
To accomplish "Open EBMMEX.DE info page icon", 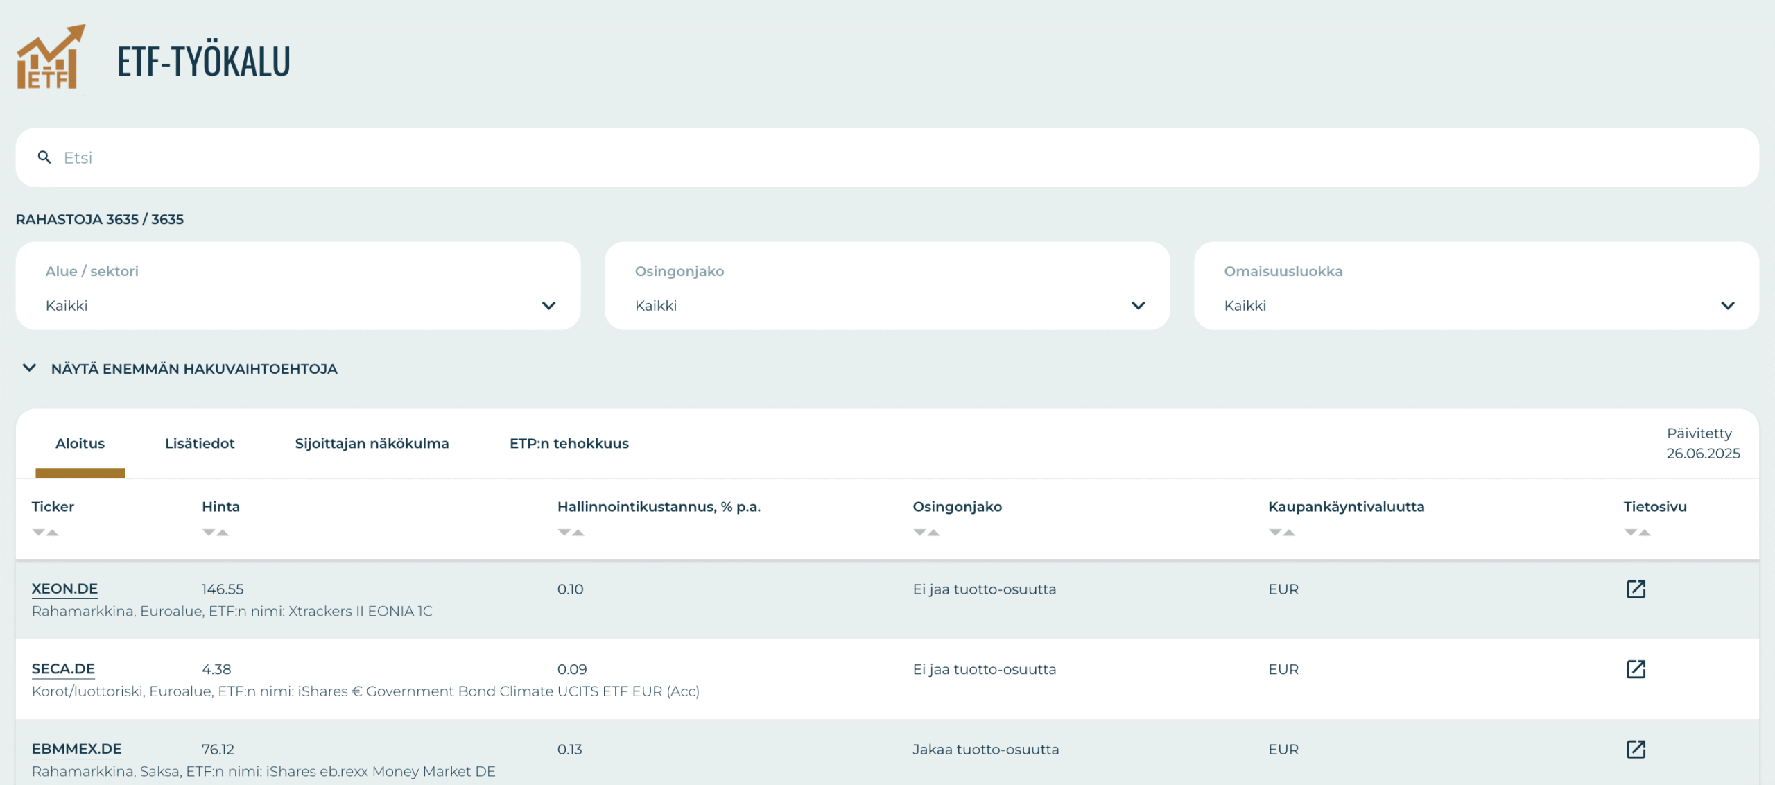I will pos(1636,749).
